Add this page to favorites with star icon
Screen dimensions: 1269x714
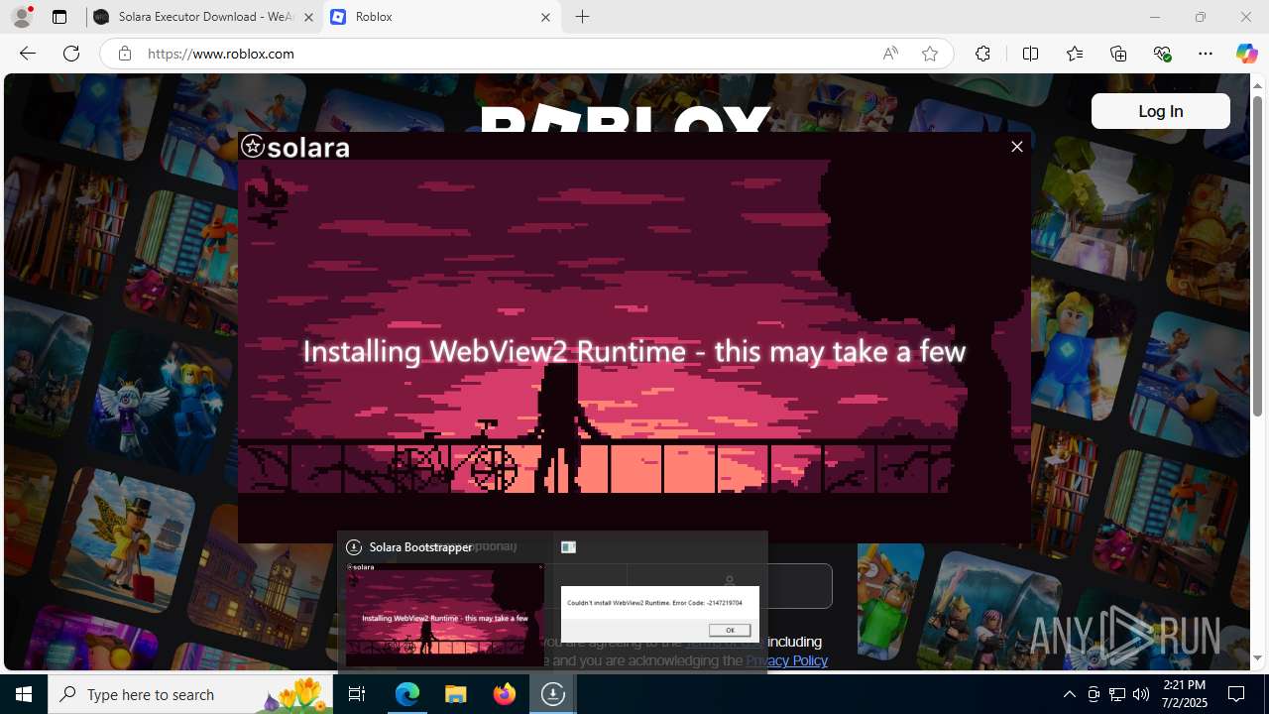(x=929, y=54)
